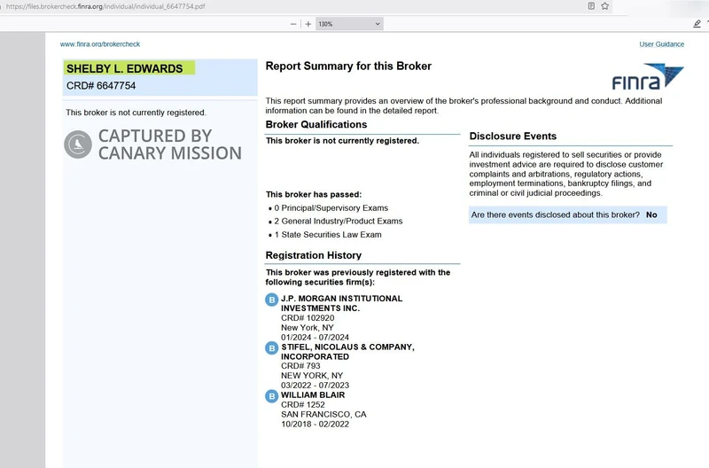Click the Report Summary for this Broker heading
Viewport: 709px width, 468px height.
tap(348, 66)
